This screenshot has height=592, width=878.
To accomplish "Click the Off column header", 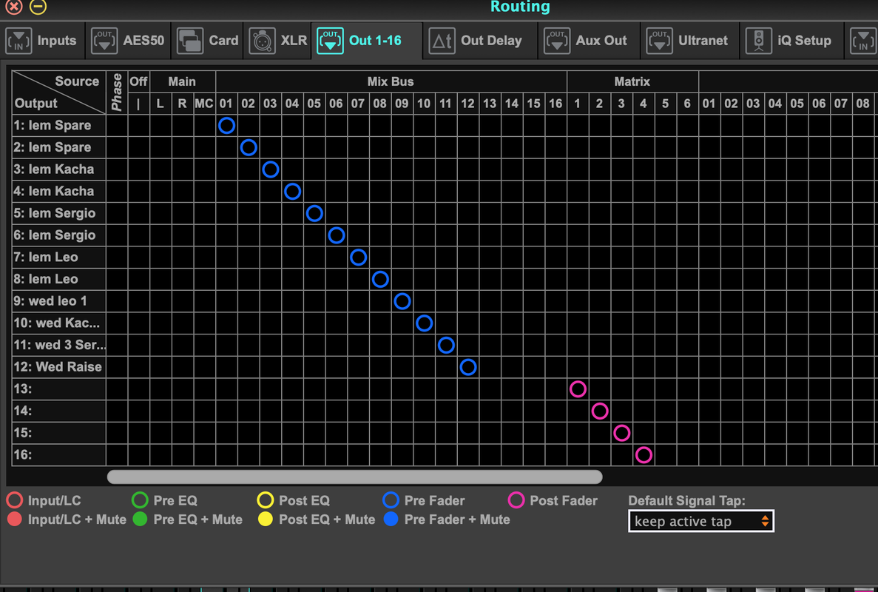I will (139, 82).
